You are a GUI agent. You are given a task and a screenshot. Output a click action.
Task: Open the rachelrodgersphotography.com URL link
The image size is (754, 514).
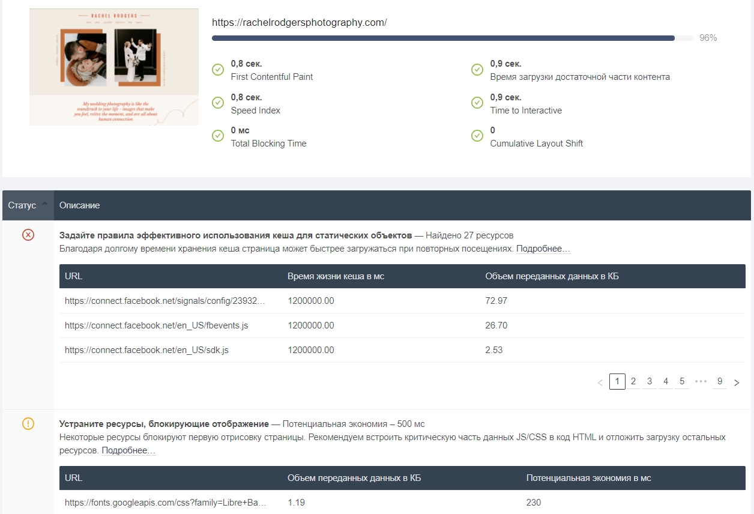[x=299, y=23]
